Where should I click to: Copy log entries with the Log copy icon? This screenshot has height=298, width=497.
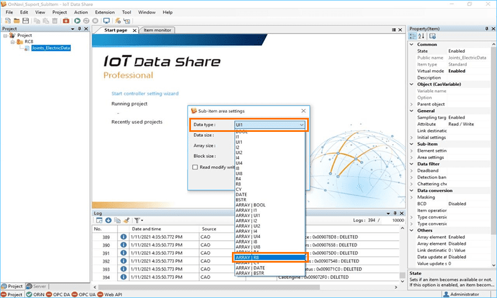117,221
